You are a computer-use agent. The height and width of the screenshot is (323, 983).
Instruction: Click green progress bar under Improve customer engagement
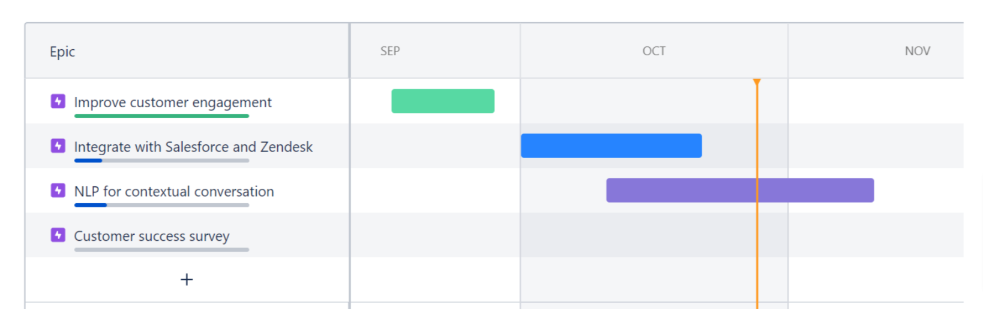(x=161, y=116)
